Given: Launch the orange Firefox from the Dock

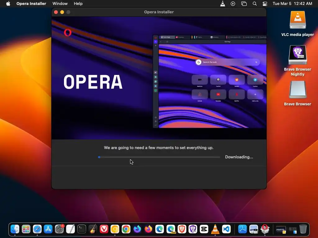Looking at the screenshot, I should click(x=148, y=229).
